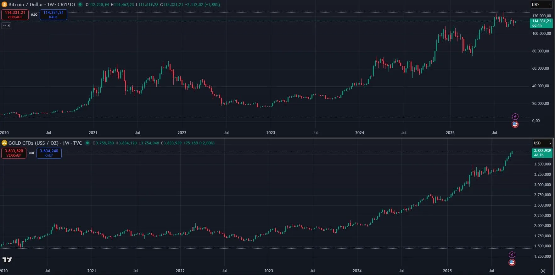
Task: Click the US flag event icon on Gold chart
Action: click(512, 262)
